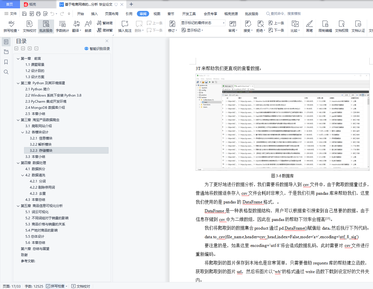The image size is (373, 289).
Task: Undo the last action
Action: click(52, 14)
